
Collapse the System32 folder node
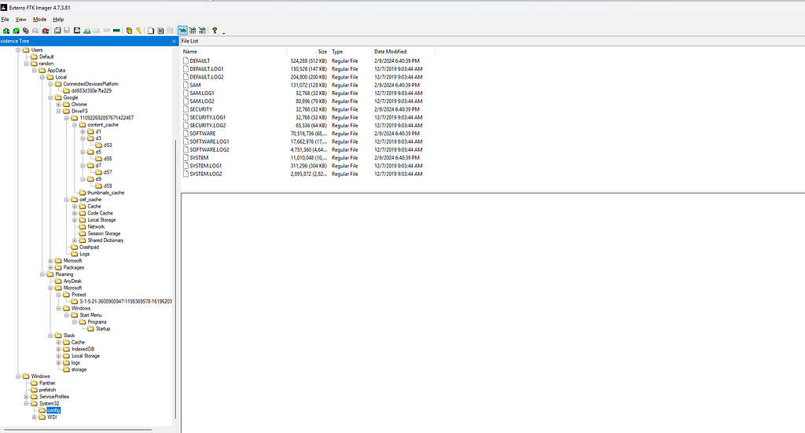(x=26, y=404)
